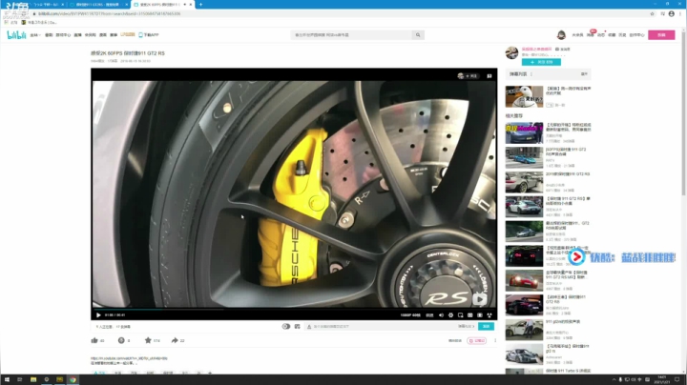Open the YouTube link in the description
Viewport: 687px width, 385px height.
[129, 358]
